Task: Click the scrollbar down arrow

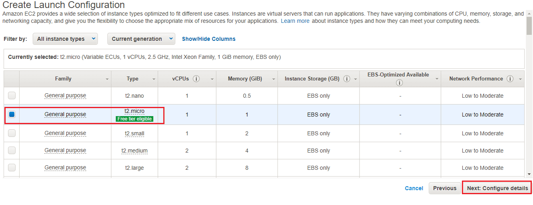Action: pos(529,174)
